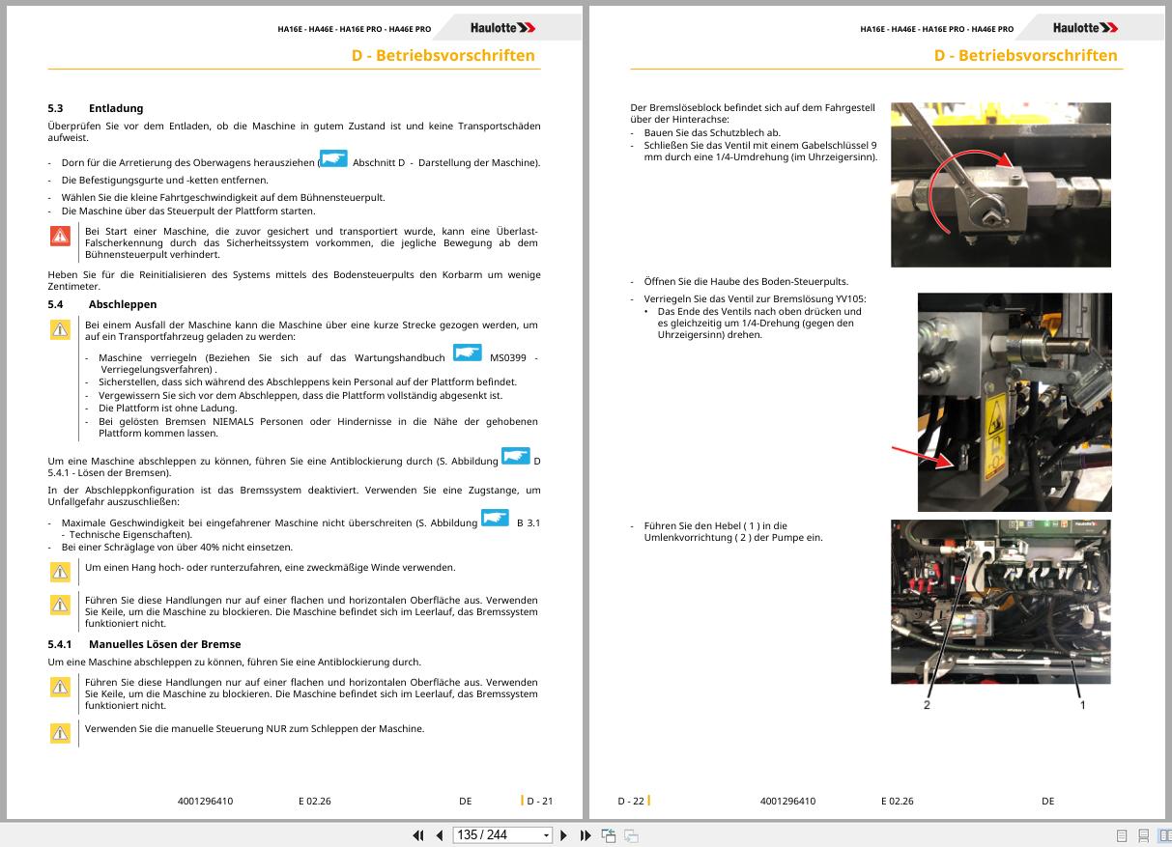Image resolution: width=1172 pixels, height=847 pixels.
Task: Click the 'Technische Eigenschaften' reference text
Action: pyautogui.click(x=130, y=535)
